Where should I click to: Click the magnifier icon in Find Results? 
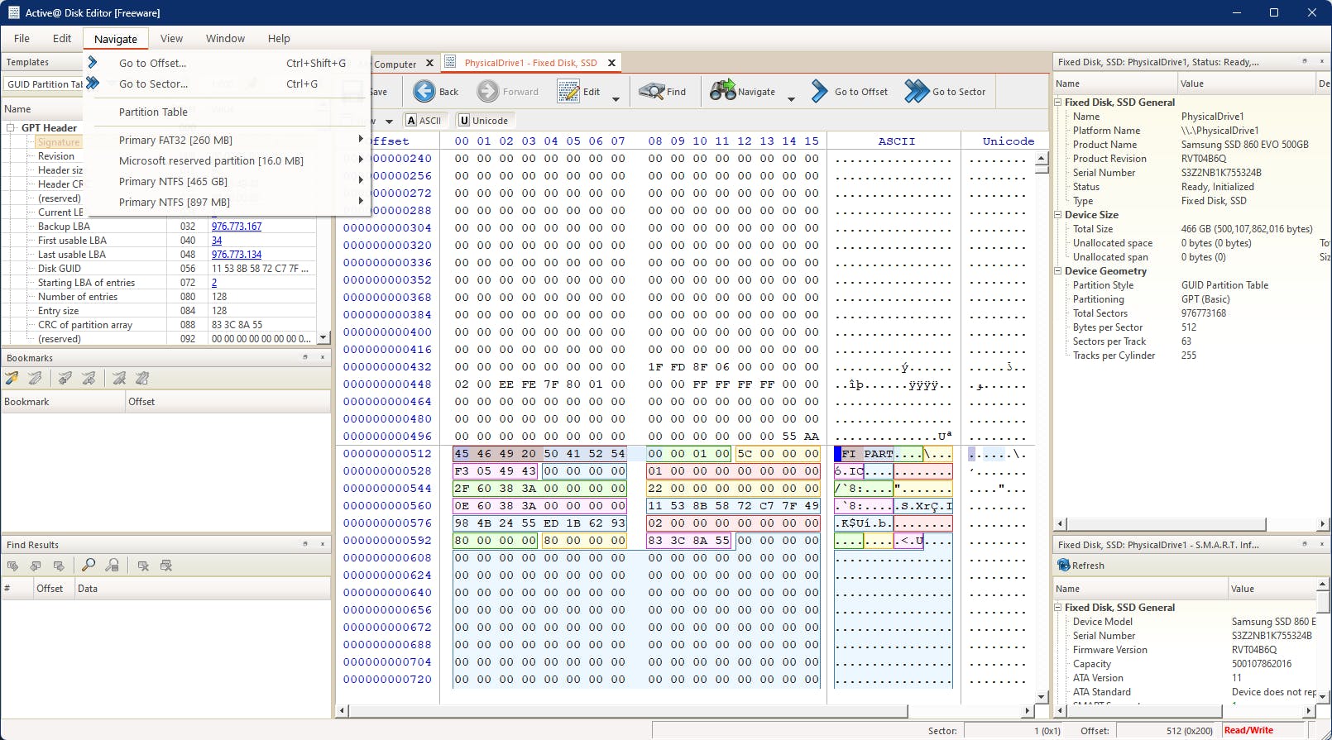pos(89,566)
